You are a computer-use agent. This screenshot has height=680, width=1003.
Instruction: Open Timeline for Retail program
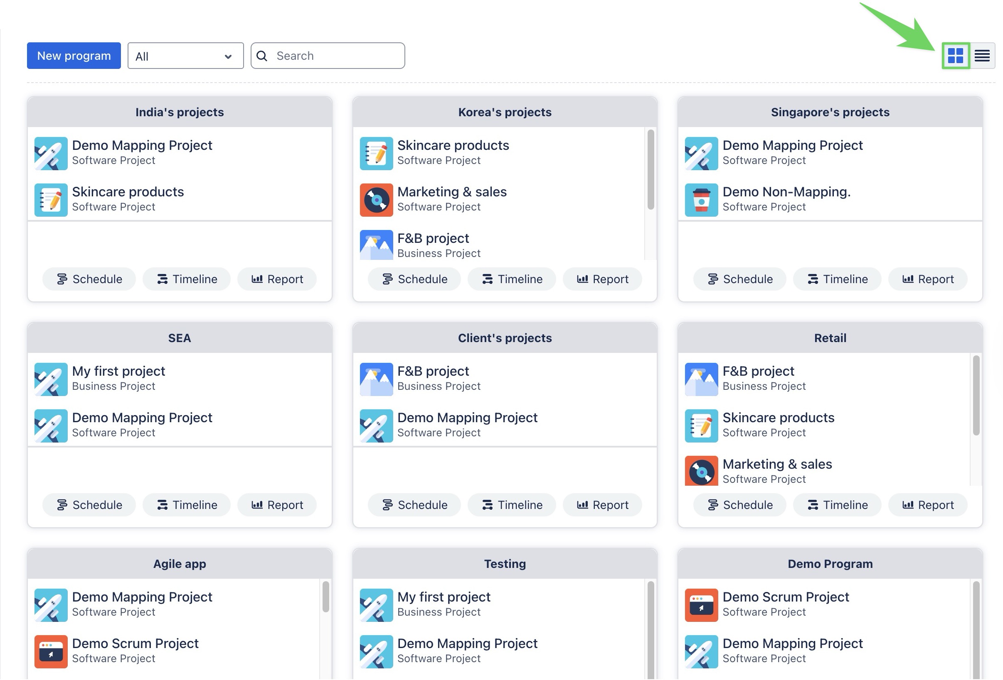coord(837,505)
